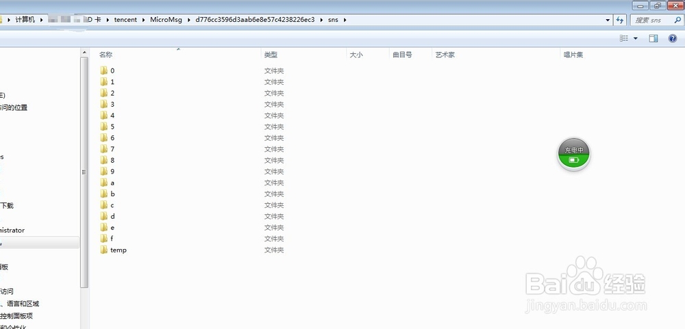The image size is (685, 329).
Task: Select folder icon beside 9
Action: click(x=103, y=172)
